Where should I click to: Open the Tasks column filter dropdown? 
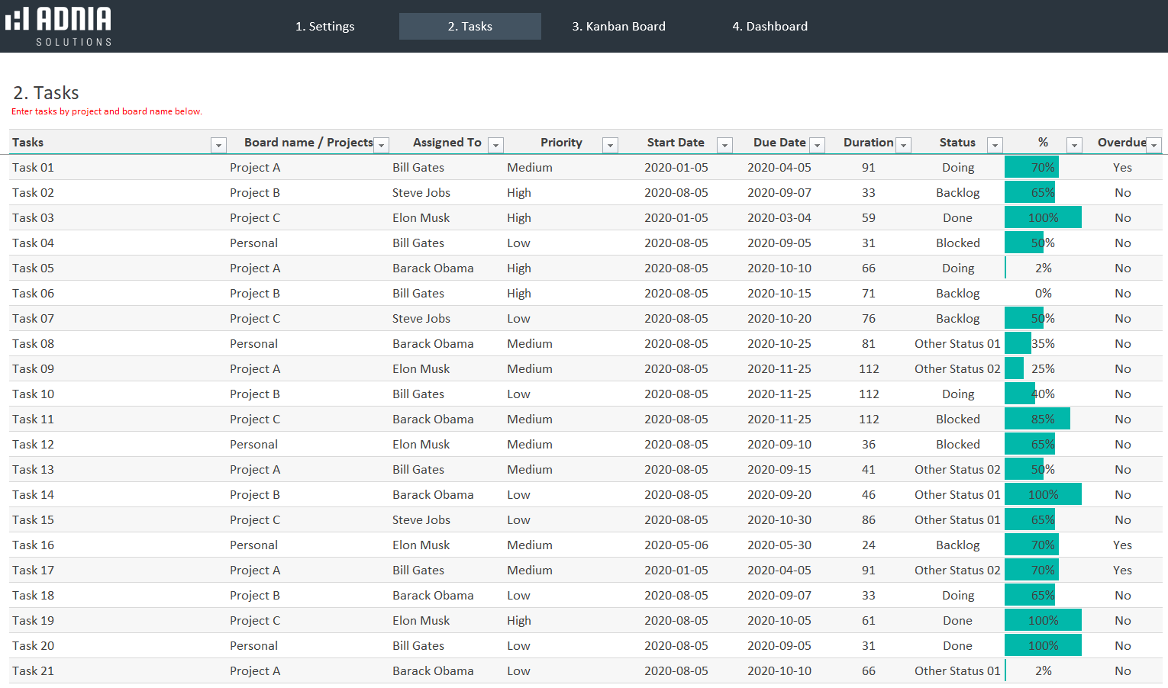tap(218, 145)
